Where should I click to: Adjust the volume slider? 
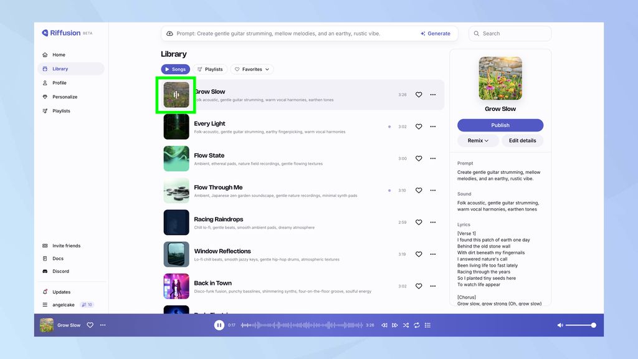coord(581,325)
